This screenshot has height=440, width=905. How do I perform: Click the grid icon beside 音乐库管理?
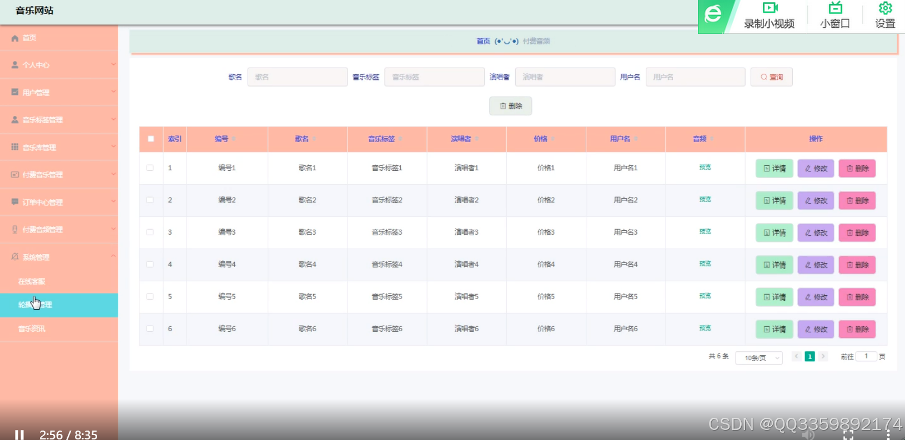15,147
